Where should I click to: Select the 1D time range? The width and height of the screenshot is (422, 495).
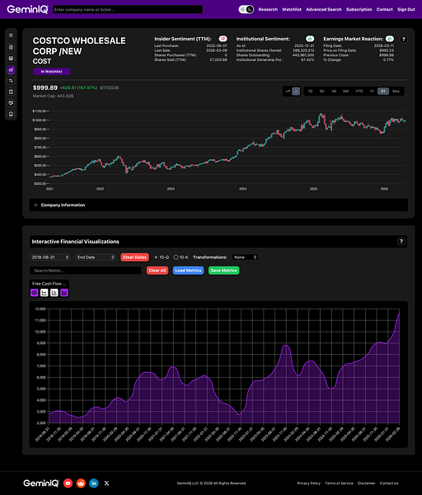(311, 92)
